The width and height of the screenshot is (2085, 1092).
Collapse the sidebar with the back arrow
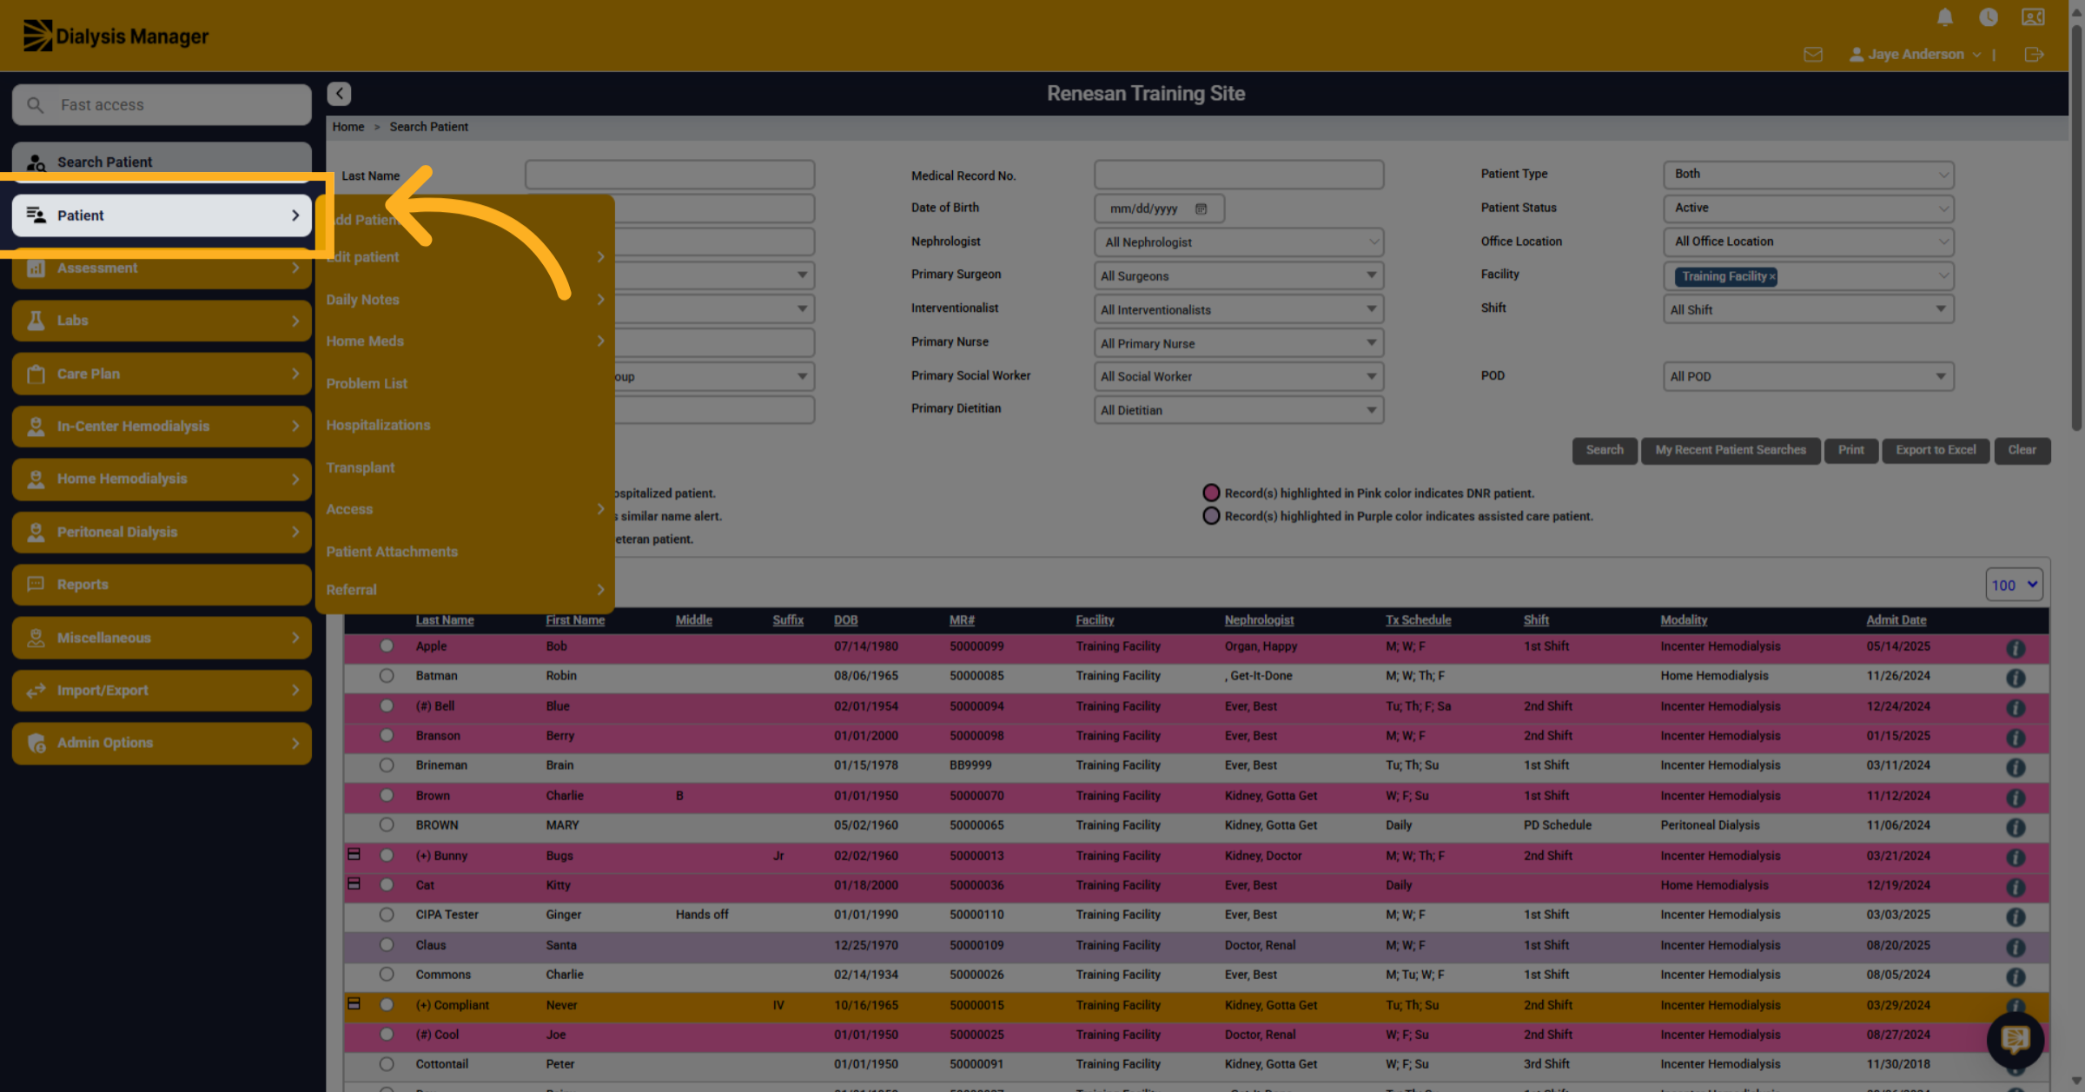click(339, 93)
